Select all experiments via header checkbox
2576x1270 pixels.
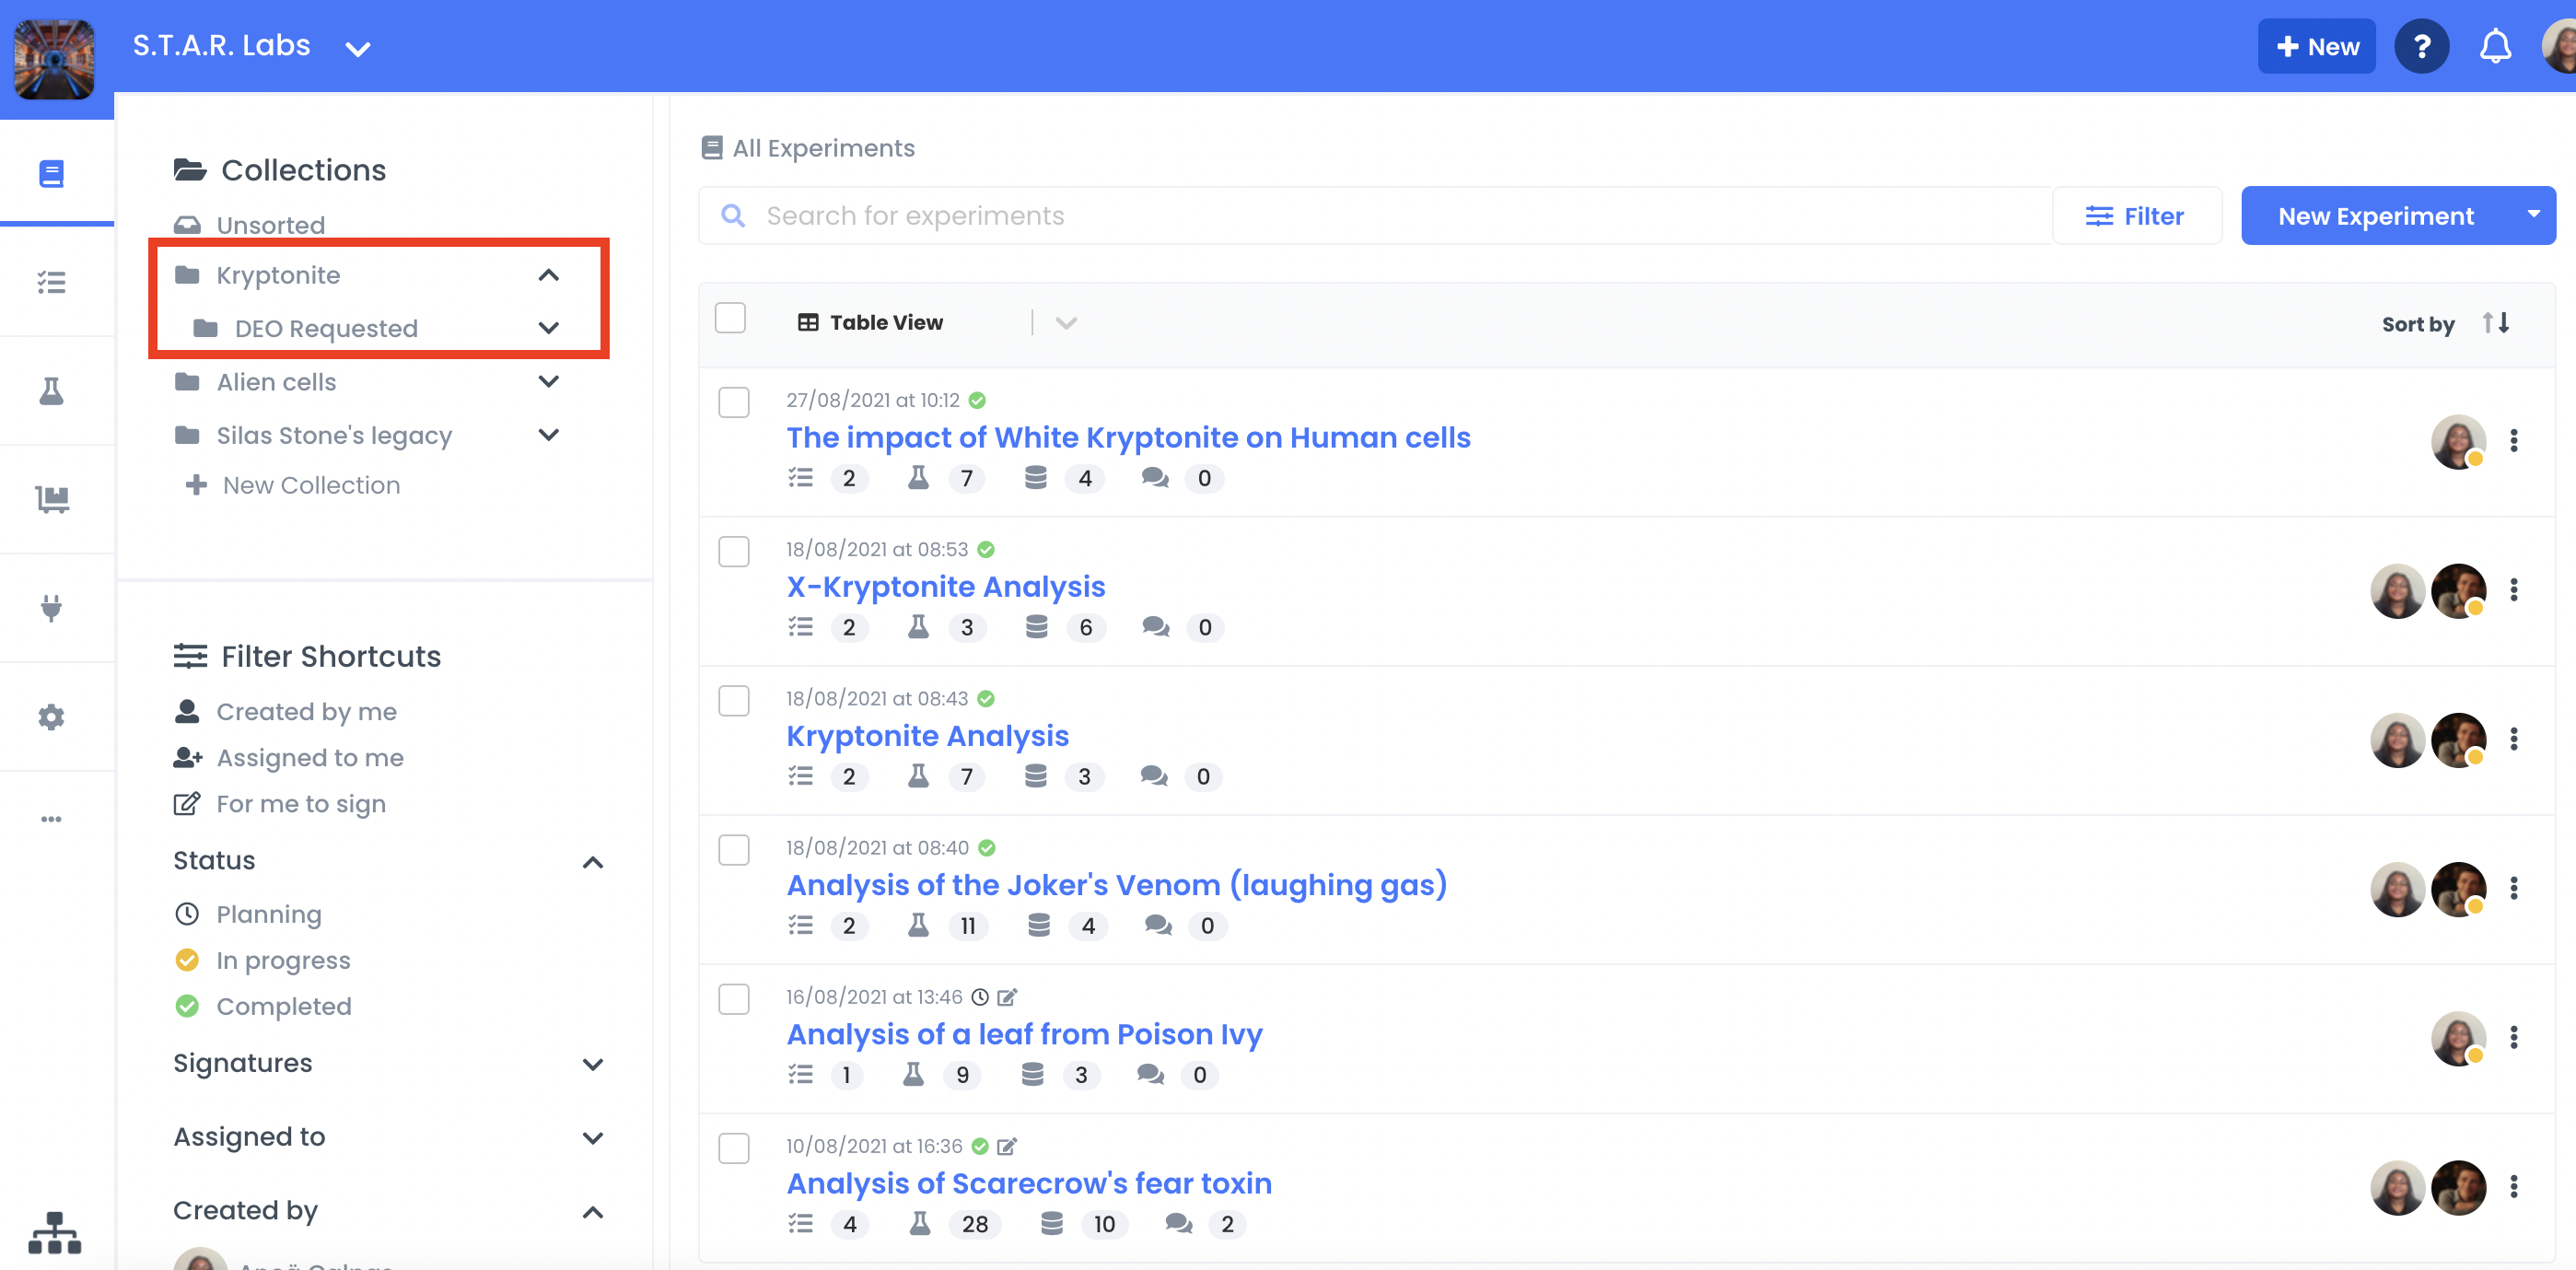pyautogui.click(x=731, y=317)
